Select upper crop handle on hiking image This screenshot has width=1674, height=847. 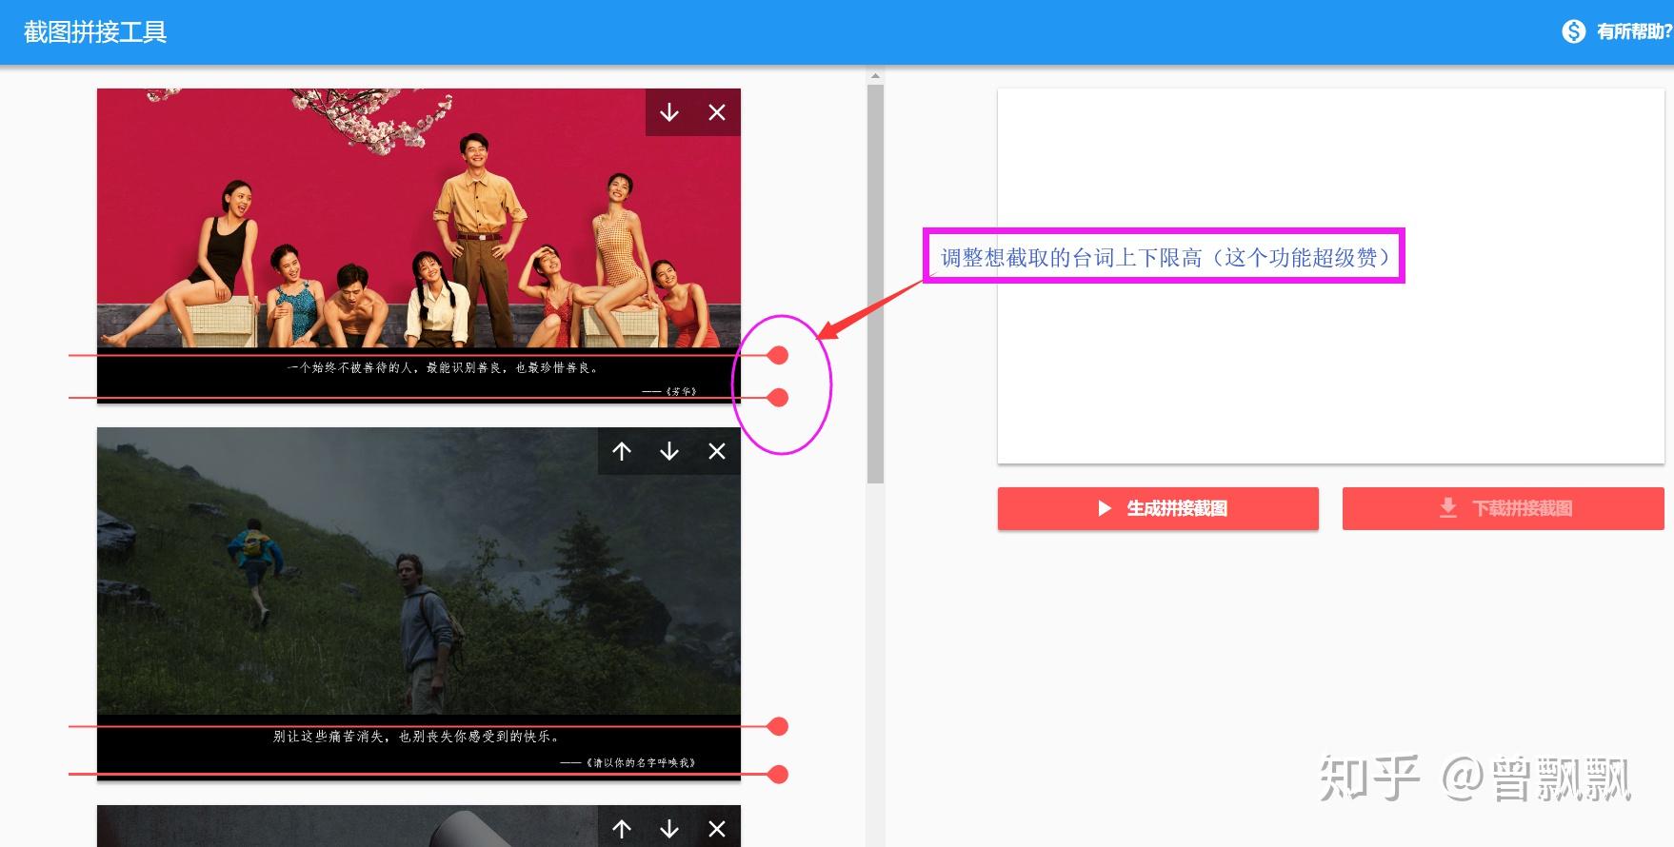click(x=778, y=726)
